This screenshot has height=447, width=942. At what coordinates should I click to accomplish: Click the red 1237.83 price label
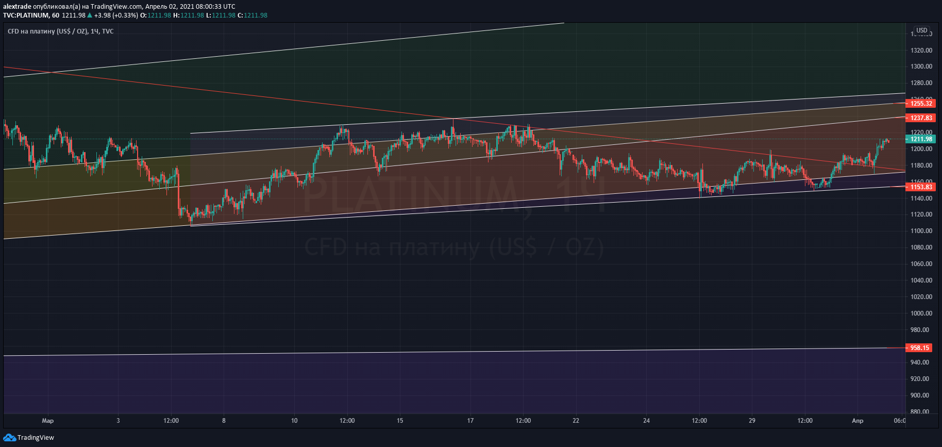coord(921,118)
